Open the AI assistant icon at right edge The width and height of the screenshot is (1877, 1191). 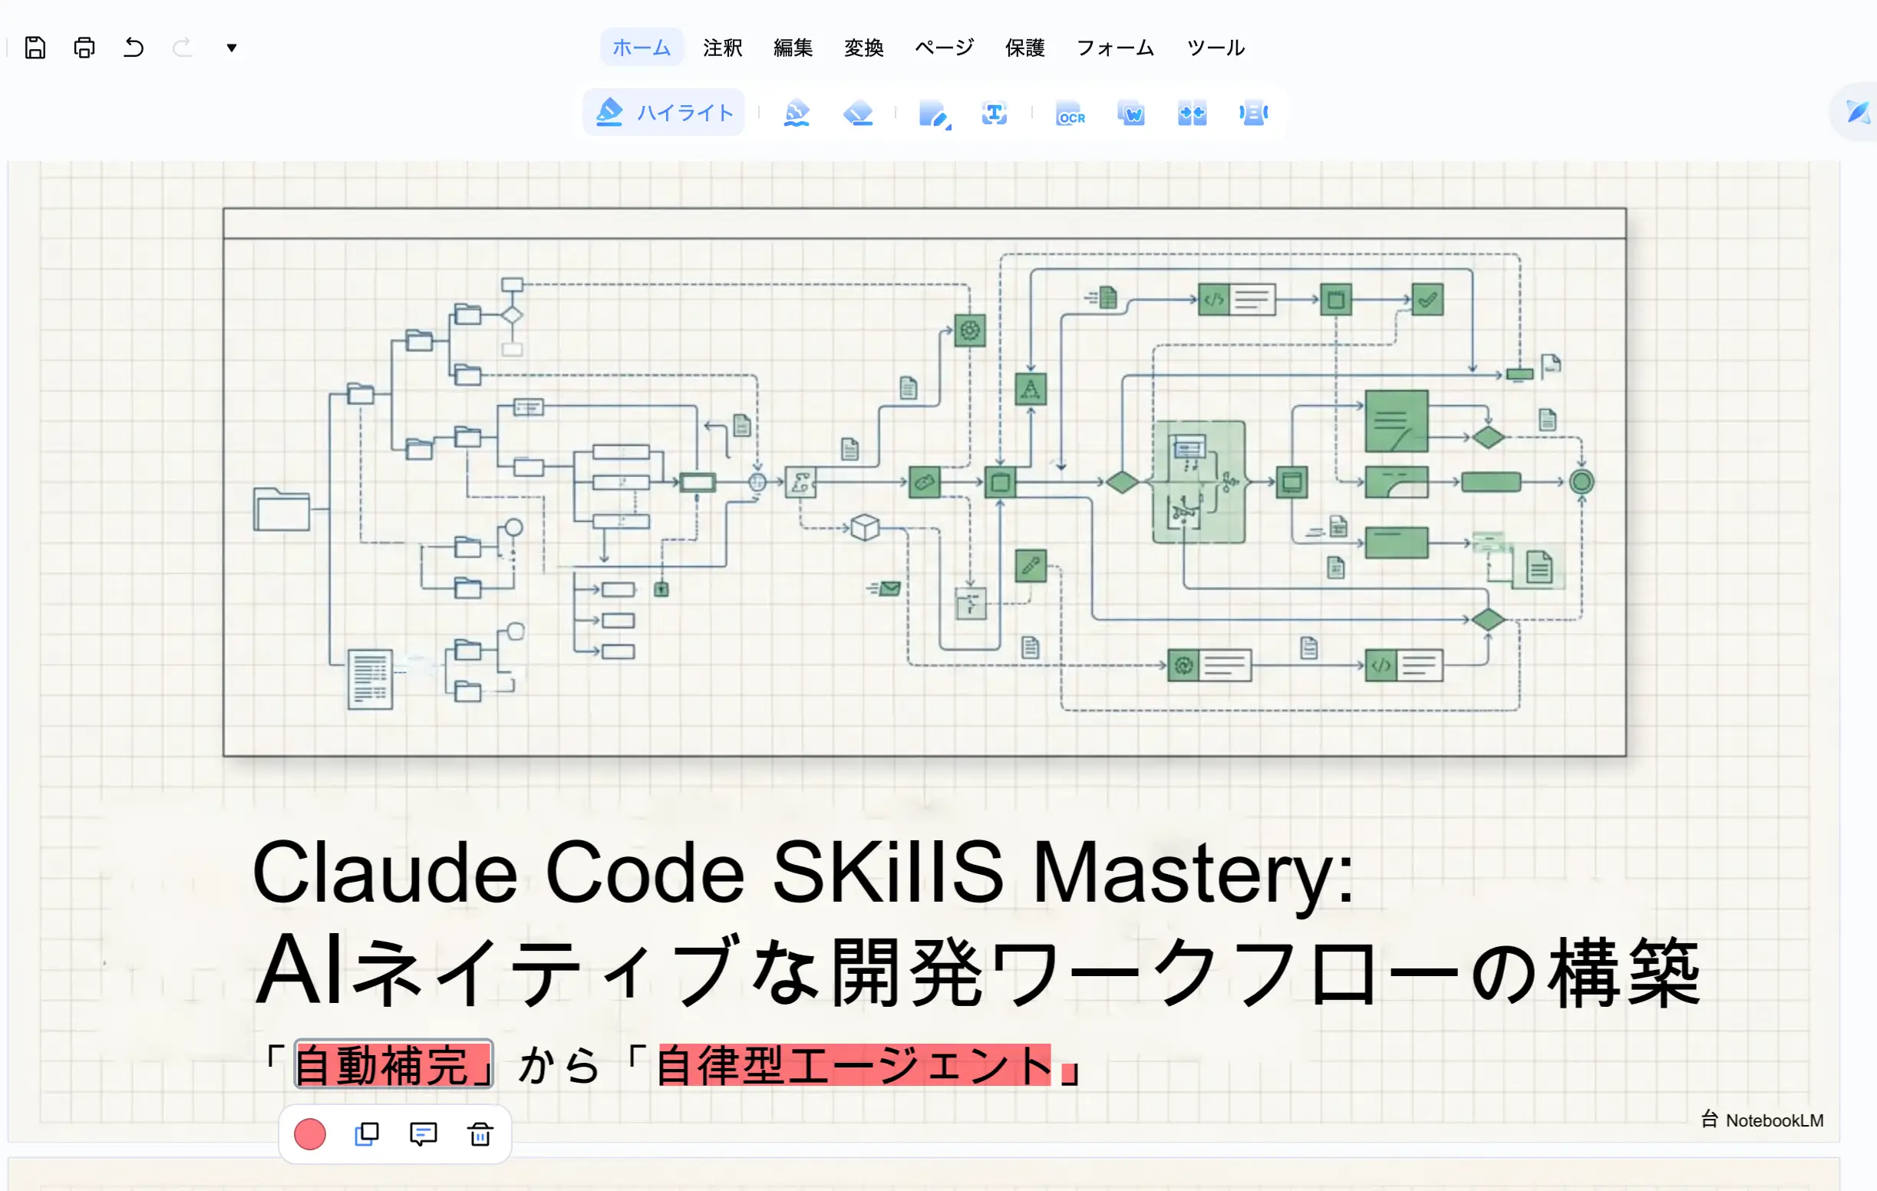[1859, 112]
